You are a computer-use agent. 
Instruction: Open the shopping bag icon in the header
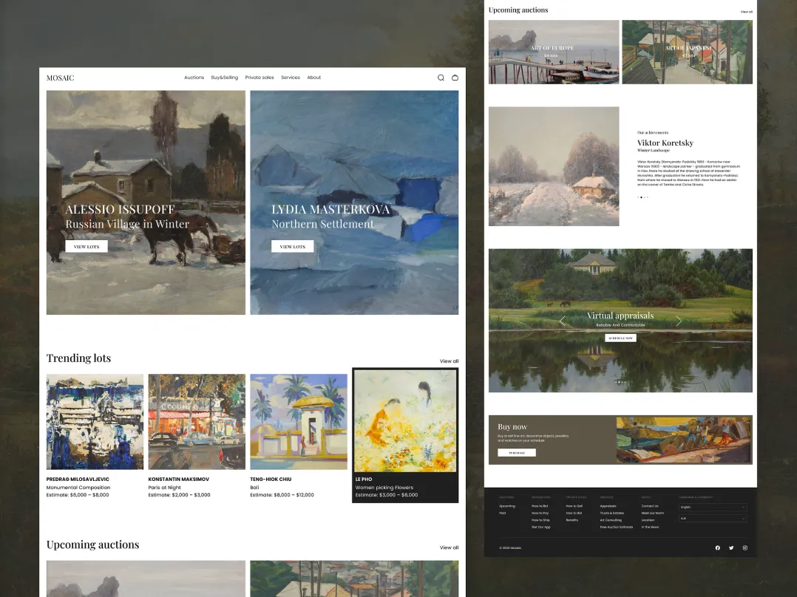pos(455,77)
